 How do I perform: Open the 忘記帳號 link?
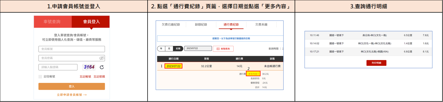pyautogui.click(x=85, y=76)
